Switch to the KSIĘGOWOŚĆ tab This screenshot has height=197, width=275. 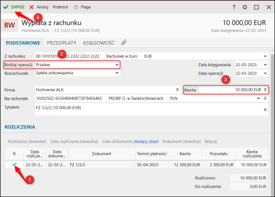pos(99,43)
